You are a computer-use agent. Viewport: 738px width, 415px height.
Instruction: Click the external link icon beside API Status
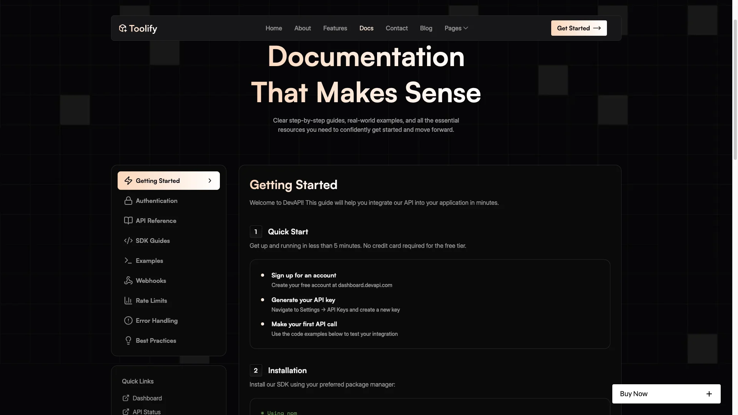pos(126,412)
